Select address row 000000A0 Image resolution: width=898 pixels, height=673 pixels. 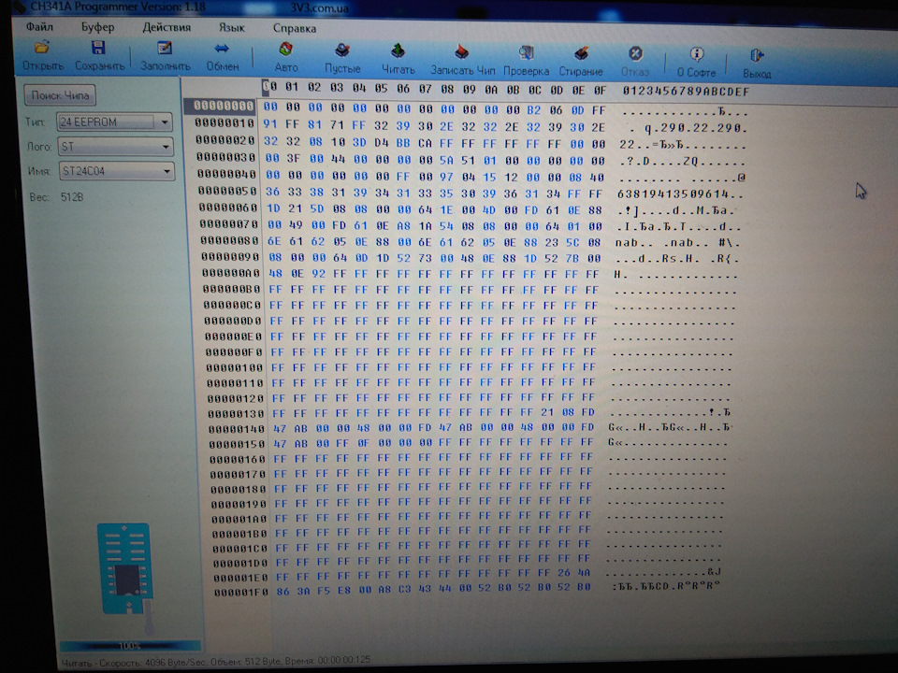231,273
